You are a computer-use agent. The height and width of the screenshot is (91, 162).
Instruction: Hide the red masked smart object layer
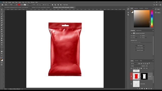pos(131,76)
